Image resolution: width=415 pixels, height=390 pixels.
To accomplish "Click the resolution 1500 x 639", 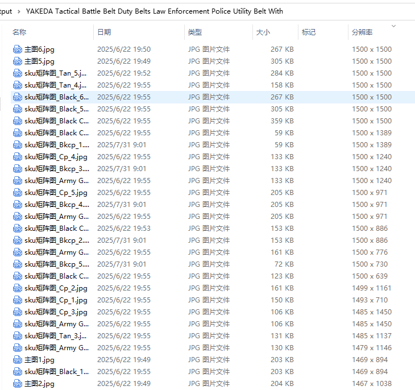I will point(370,276).
